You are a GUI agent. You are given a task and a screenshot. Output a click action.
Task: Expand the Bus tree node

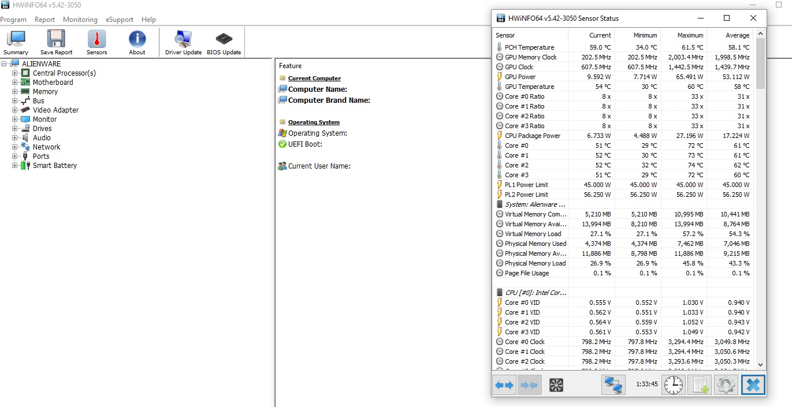[15, 101]
